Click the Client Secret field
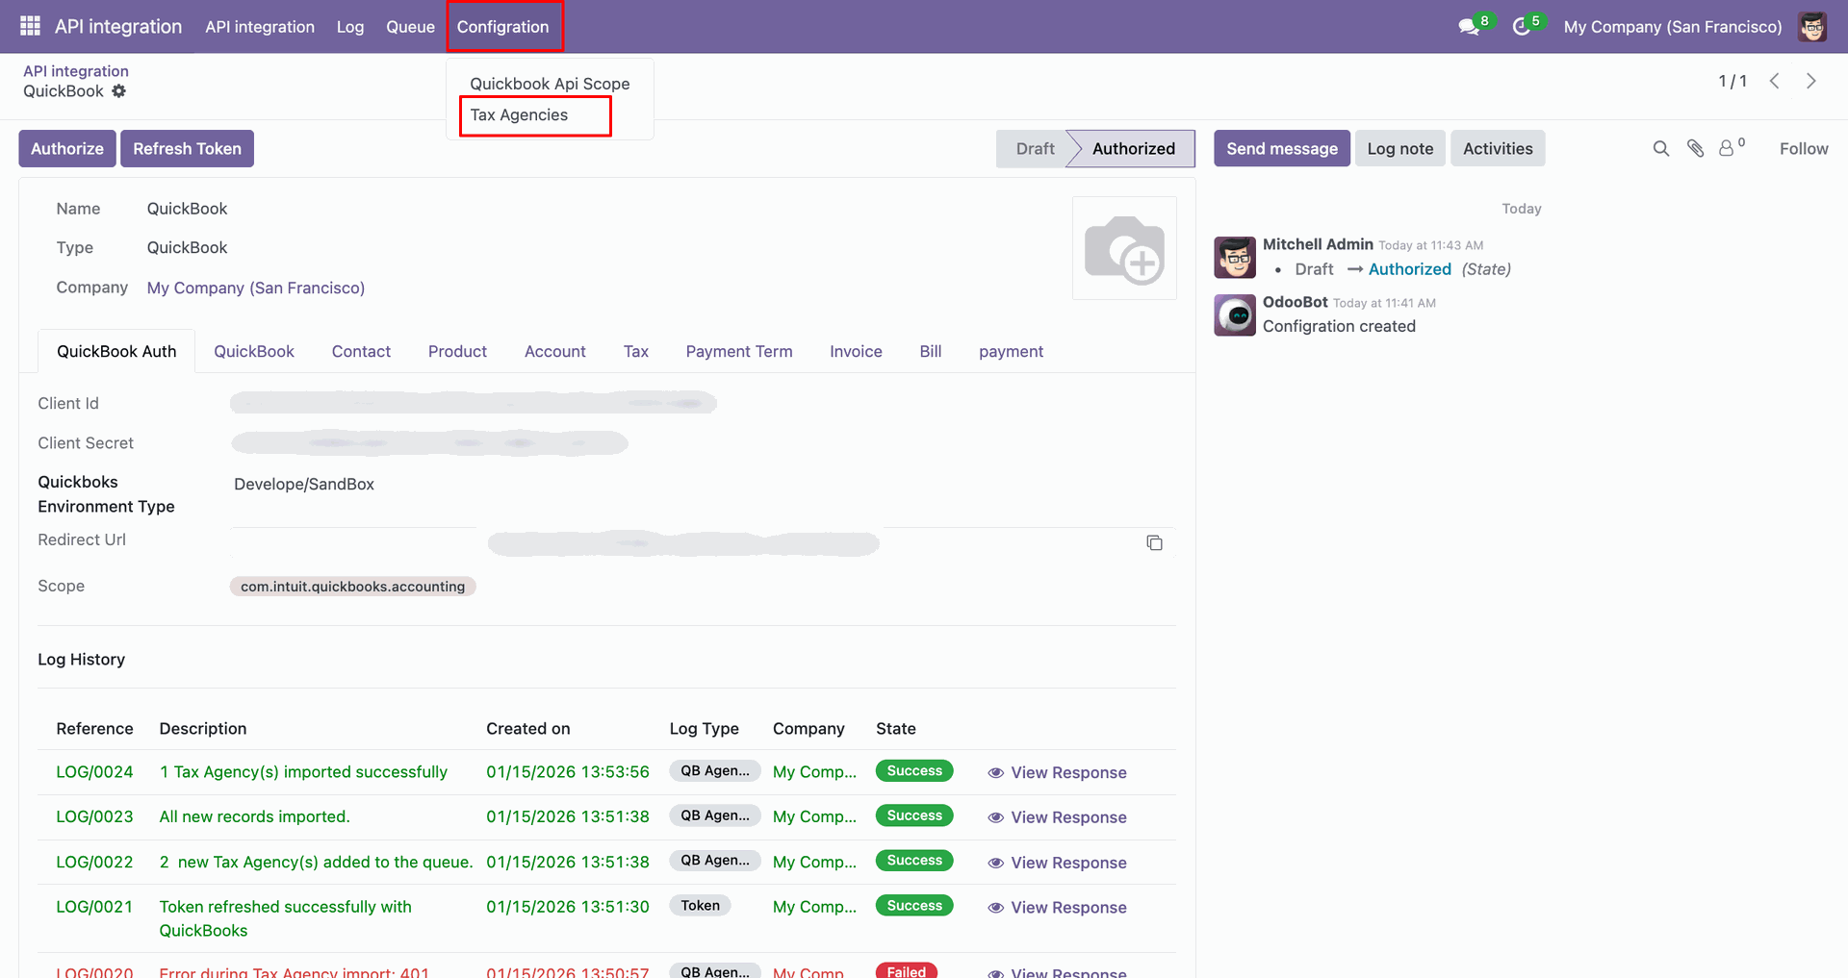Viewport: 1848px width, 978px height. point(429,443)
